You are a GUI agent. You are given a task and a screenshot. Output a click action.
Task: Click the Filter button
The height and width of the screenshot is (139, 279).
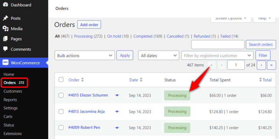click(x=263, y=55)
